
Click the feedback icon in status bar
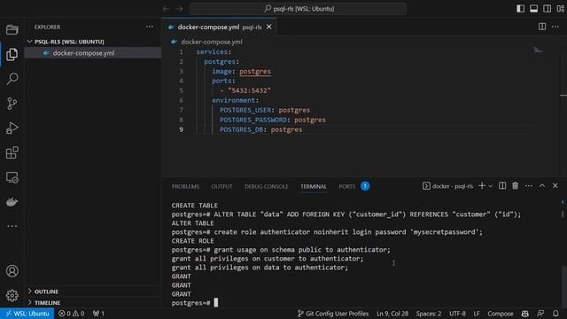point(540,314)
